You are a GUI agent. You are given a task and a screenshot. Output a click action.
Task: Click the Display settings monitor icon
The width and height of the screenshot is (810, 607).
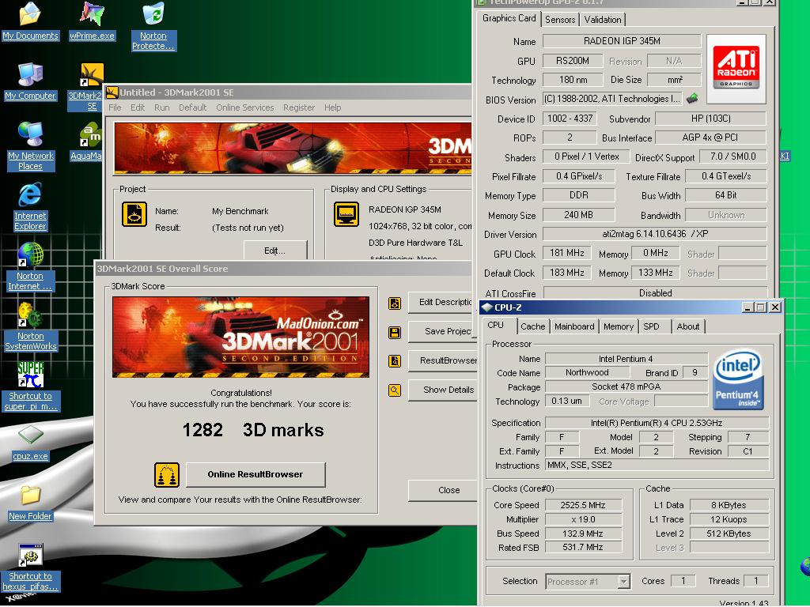click(x=346, y=214)
